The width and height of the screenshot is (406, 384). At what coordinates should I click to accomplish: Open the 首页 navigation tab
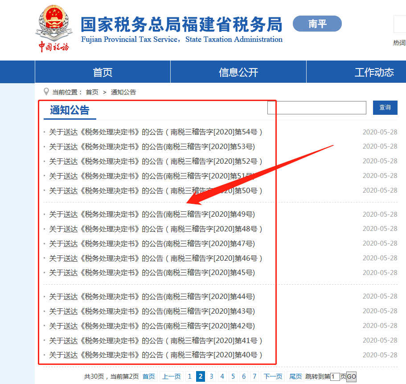coord(103,72)
